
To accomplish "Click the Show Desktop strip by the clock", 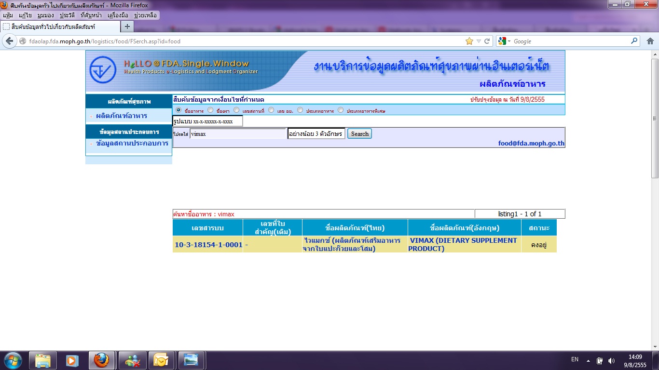I will [x=656, y=360].
